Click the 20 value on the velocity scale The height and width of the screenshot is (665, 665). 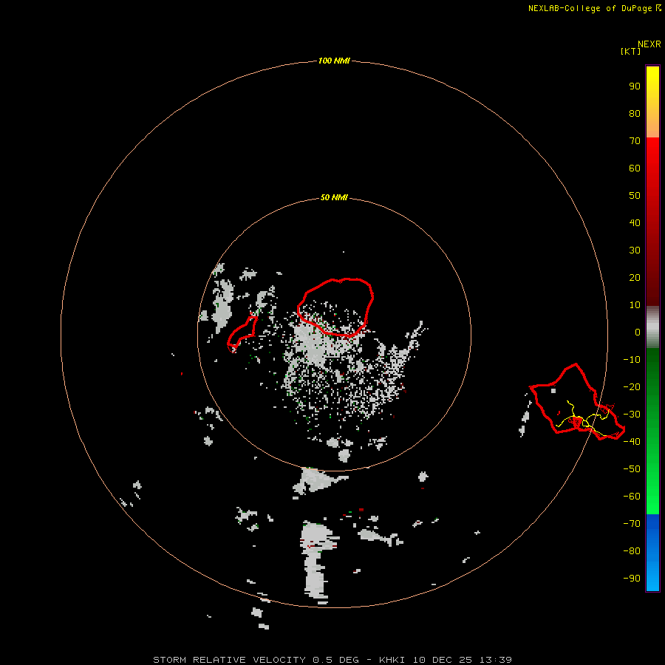pyautogui.click(x=635, y=277)
